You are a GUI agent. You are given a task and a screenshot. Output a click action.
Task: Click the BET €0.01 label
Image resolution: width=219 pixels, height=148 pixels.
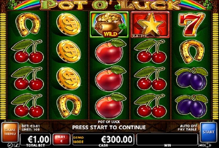point(31,126)
